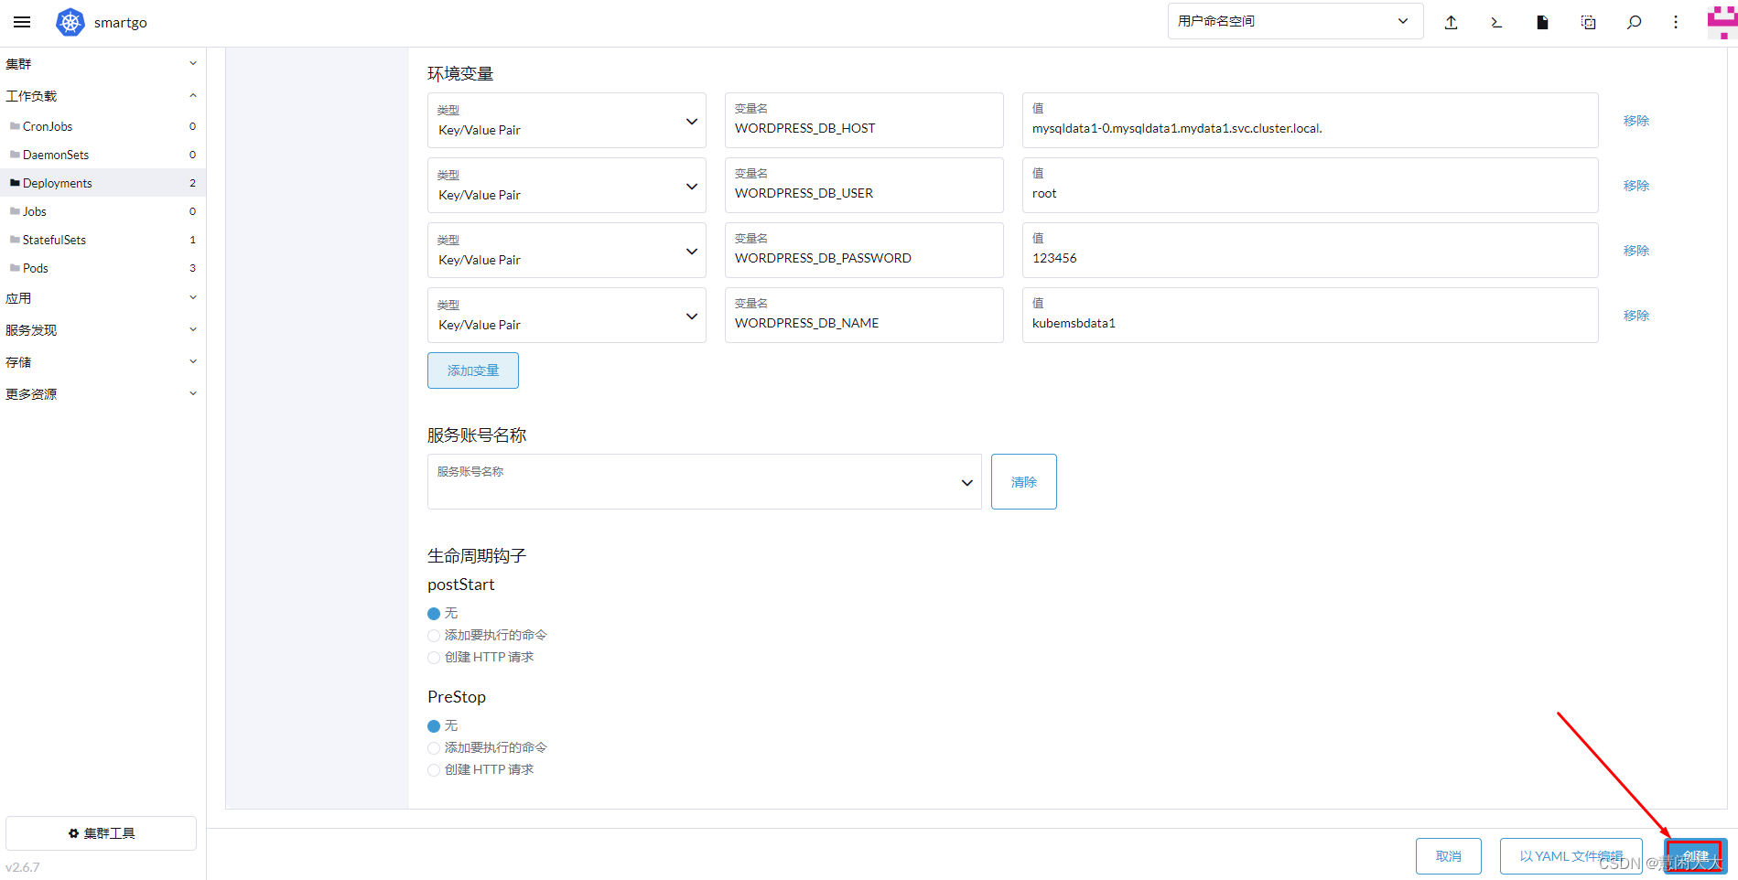Click the Kubernetes helm cluster logo

point(70,22)
